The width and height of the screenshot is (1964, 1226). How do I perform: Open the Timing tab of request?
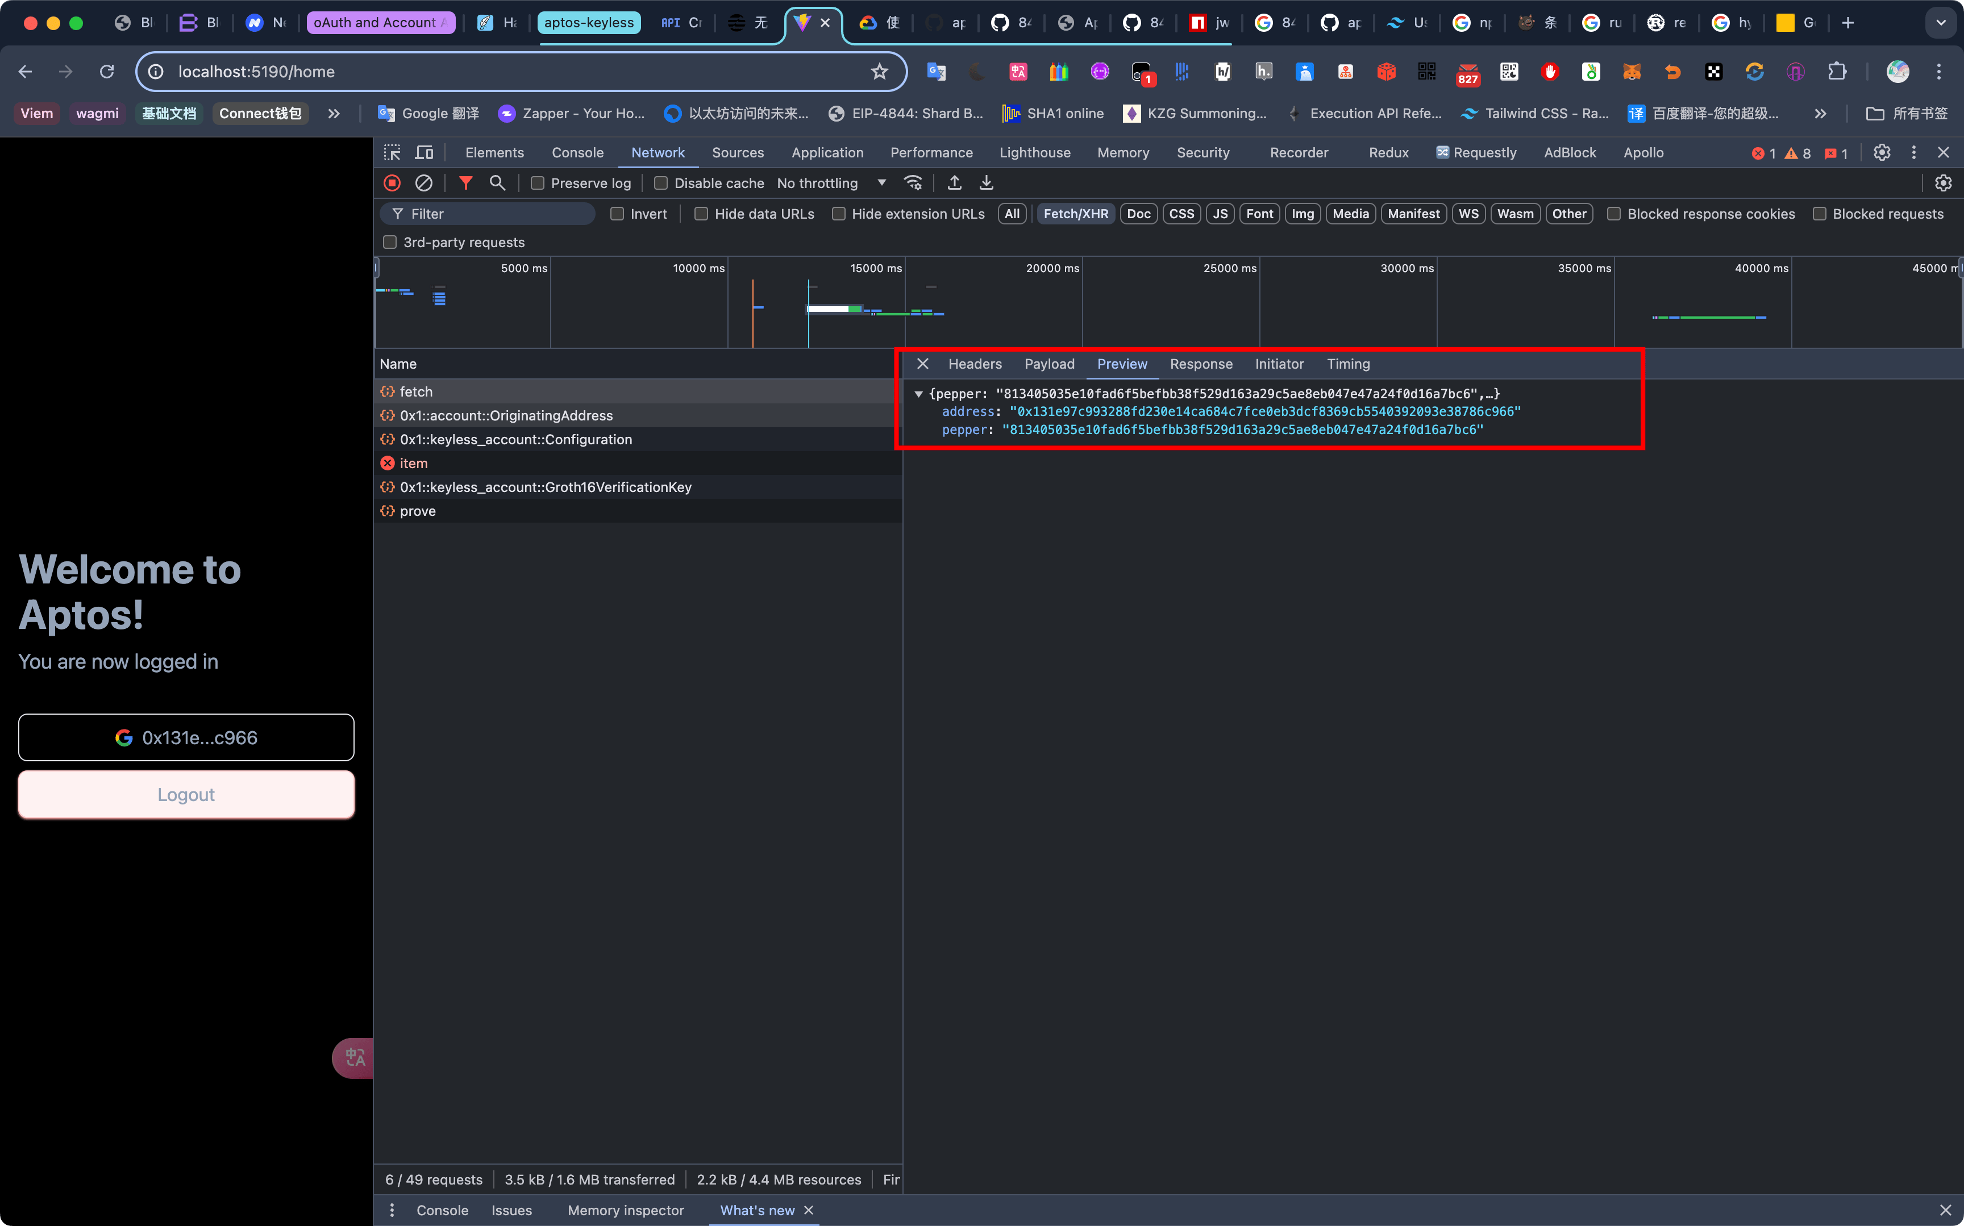click(x=1348, y=364)
